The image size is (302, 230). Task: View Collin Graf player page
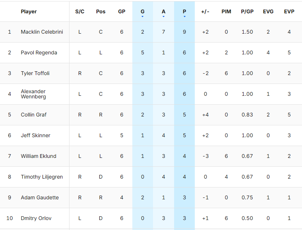(x=34, y=115)
